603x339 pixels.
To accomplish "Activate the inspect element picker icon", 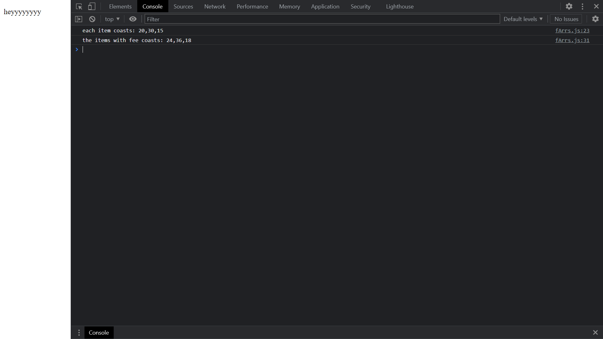I will (x=79, y=7).
